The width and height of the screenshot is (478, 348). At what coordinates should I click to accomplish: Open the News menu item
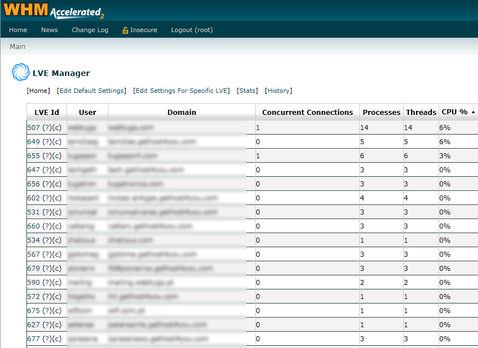point(49,30)
